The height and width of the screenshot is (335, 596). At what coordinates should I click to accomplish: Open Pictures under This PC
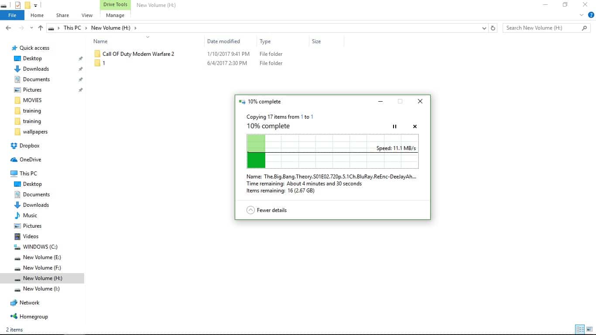(x=32, y=226)
